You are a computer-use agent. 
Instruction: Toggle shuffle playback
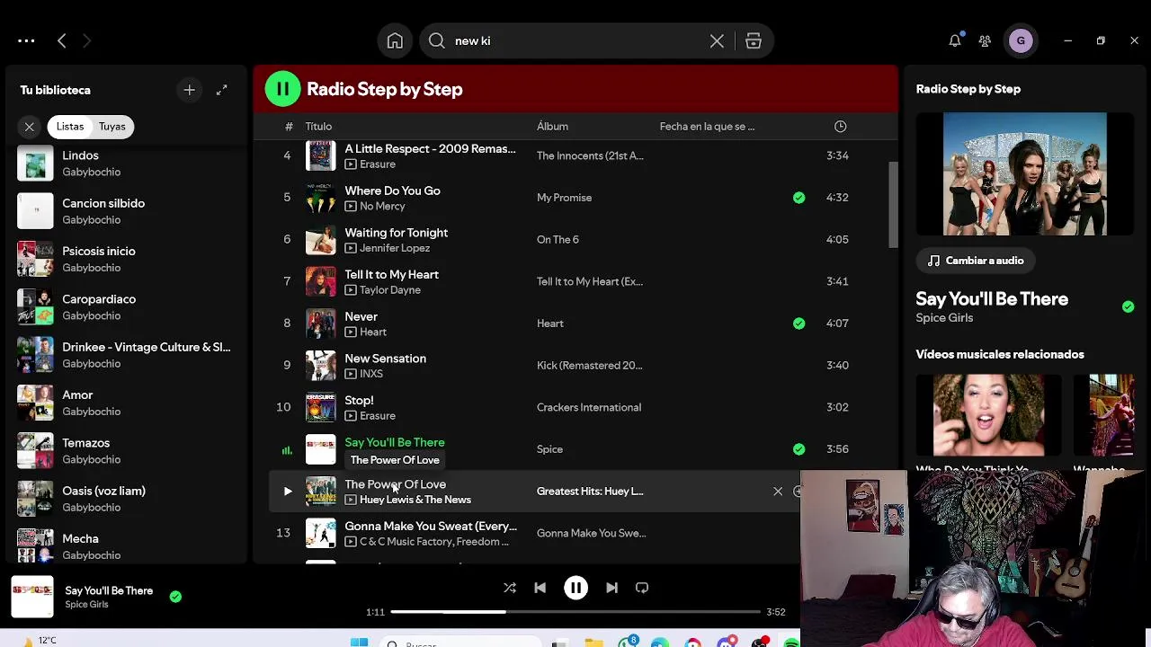[x=510, y=588]
